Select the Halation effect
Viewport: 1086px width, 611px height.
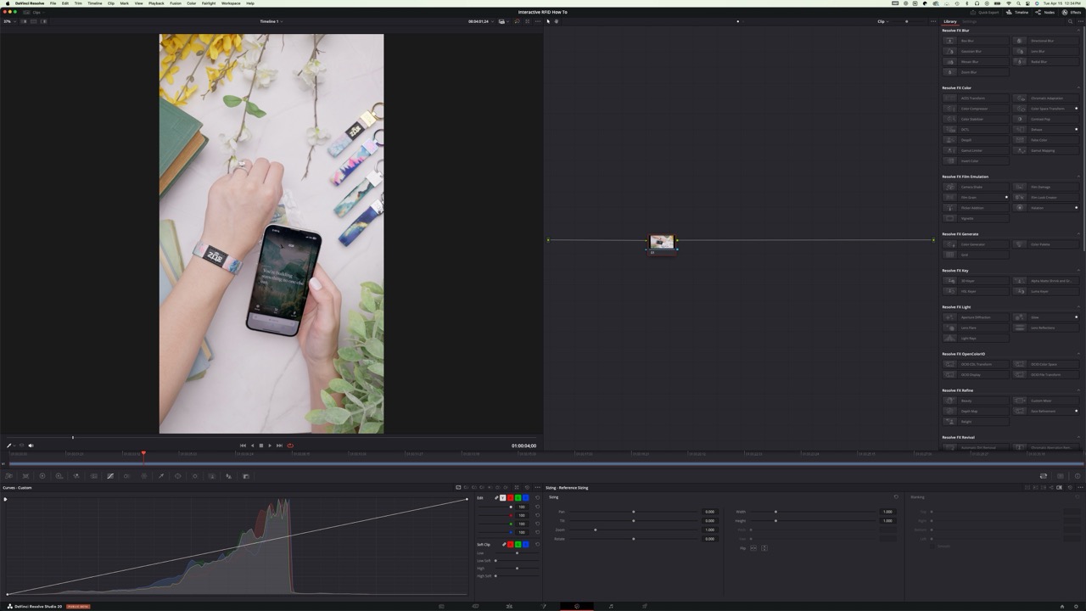point(1047,207)
